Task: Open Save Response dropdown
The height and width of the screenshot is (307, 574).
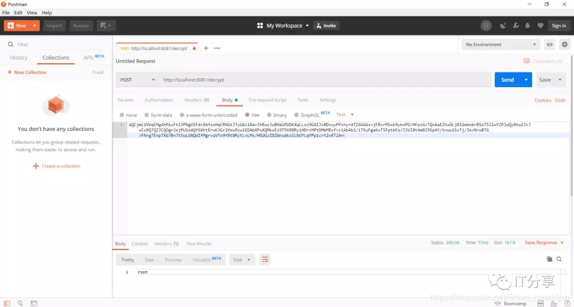Action: (x=544, y=243)
